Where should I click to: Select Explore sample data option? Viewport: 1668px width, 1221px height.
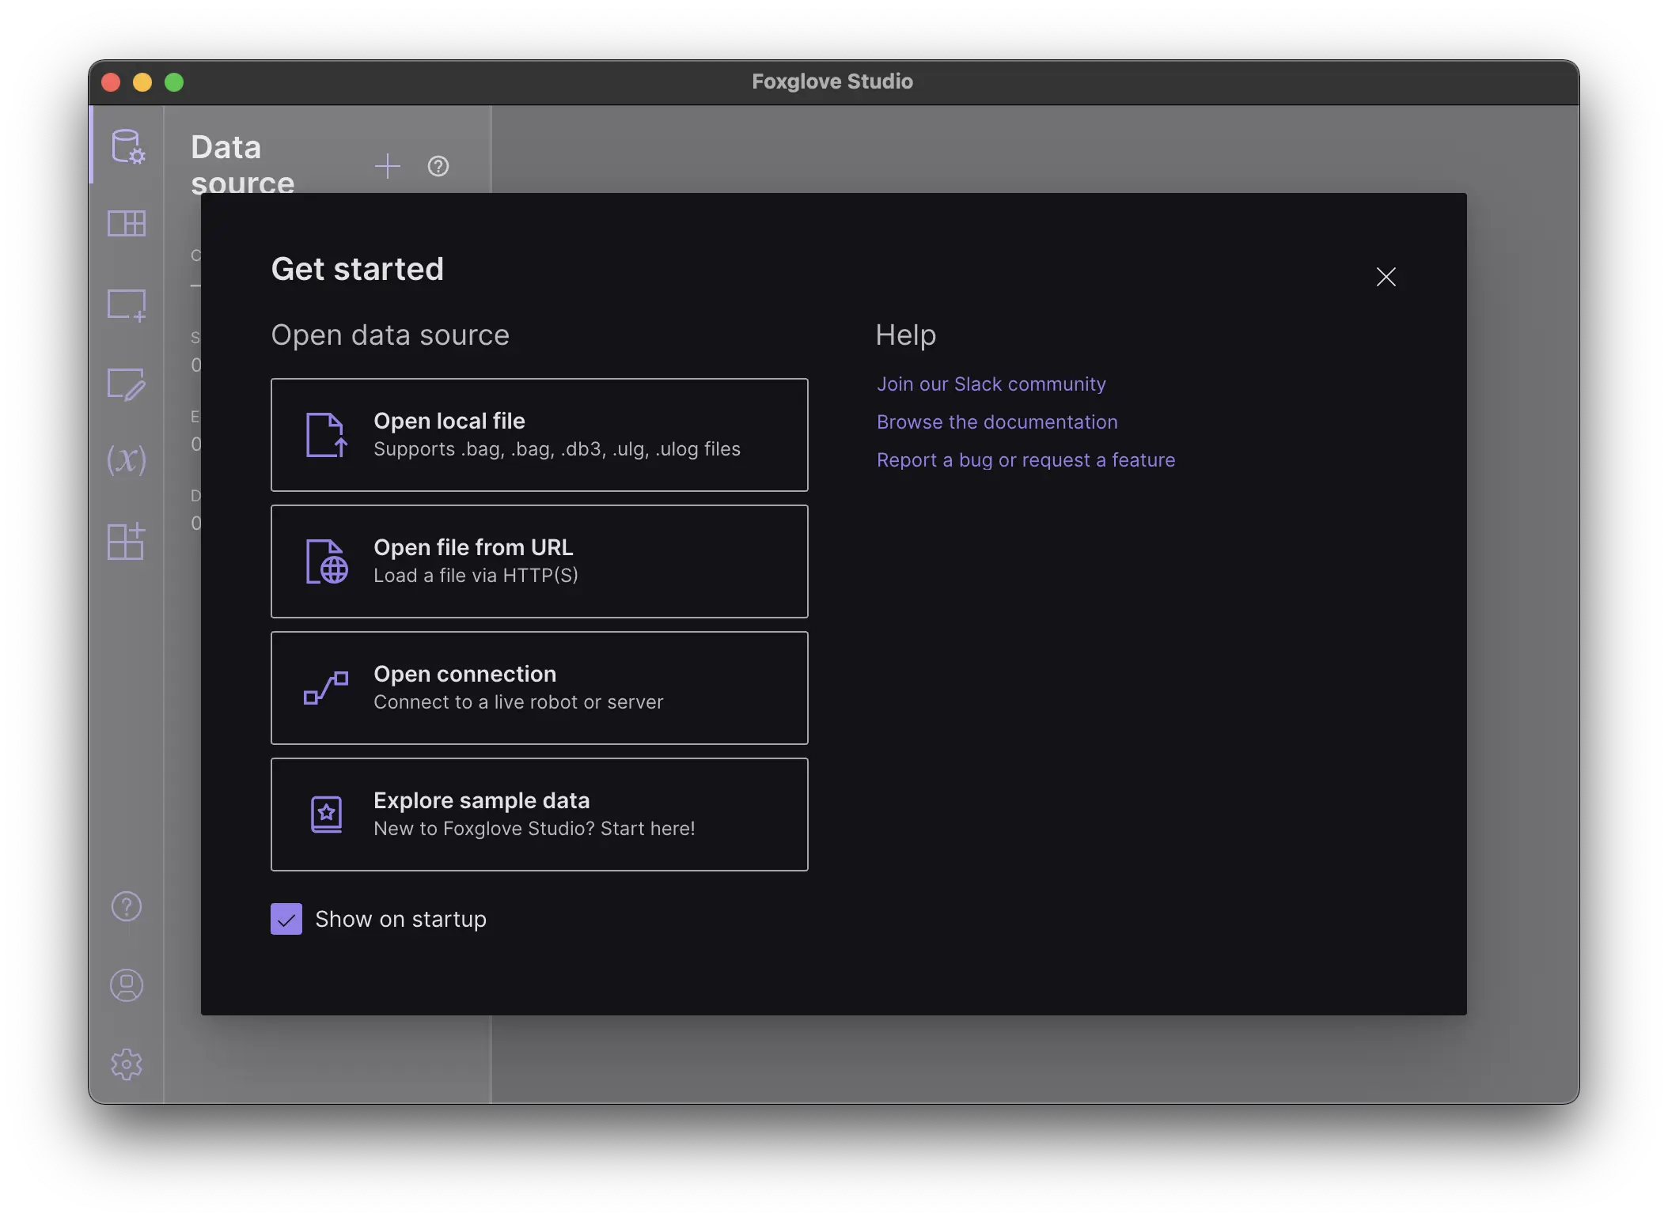tap(540, 815)
